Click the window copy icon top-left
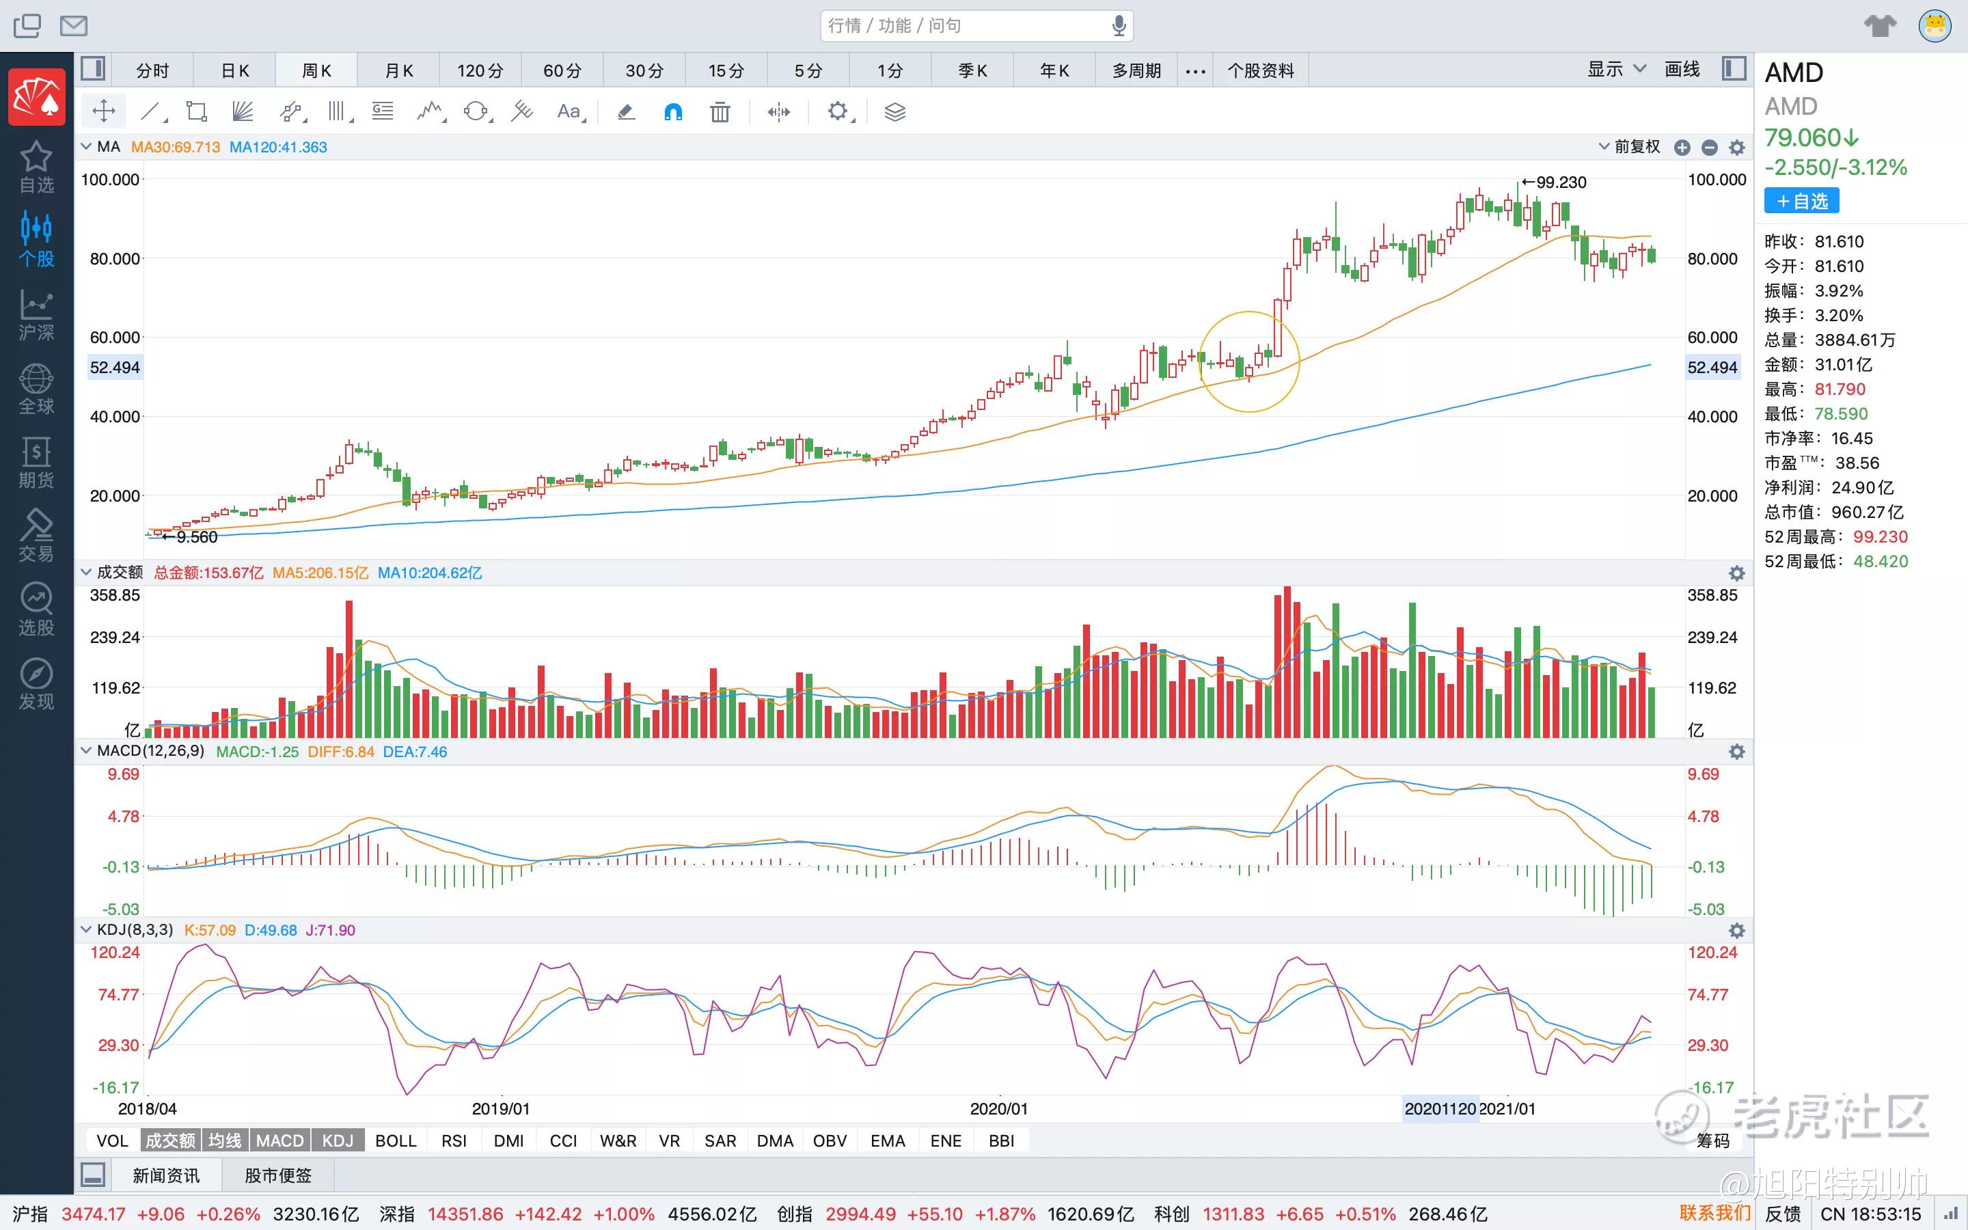This screenshot has width=1968, height=1230. point(27,26)
